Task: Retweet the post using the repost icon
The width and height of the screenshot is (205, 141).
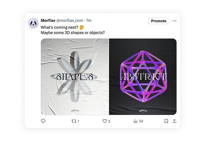Action: (73, 121)
